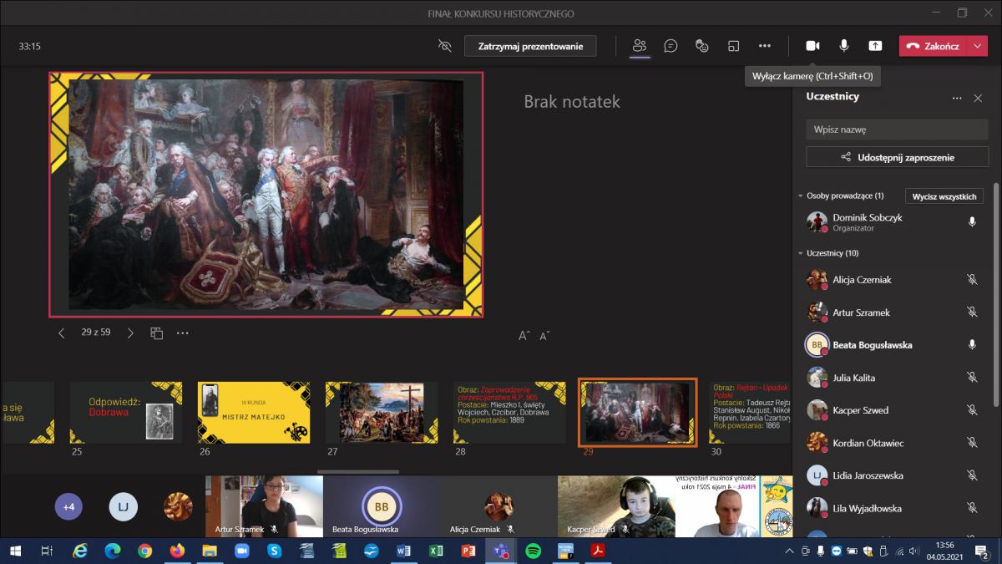Select Alicja Czerniak video tile
Viewport: 1002px width, 564px height.
tap(498, 506)
